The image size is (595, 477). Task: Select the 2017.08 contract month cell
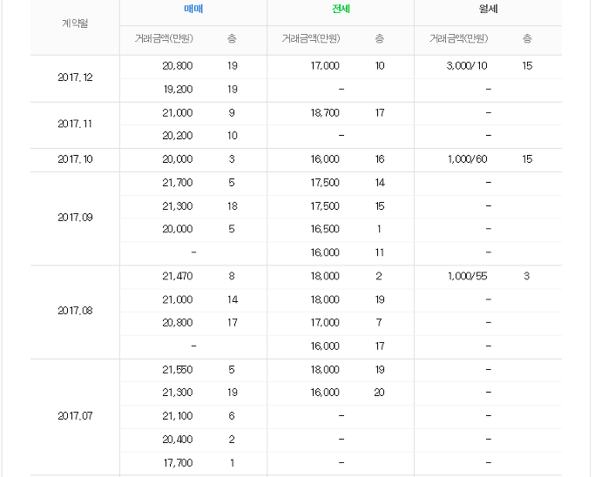click(x=75, y=311)
